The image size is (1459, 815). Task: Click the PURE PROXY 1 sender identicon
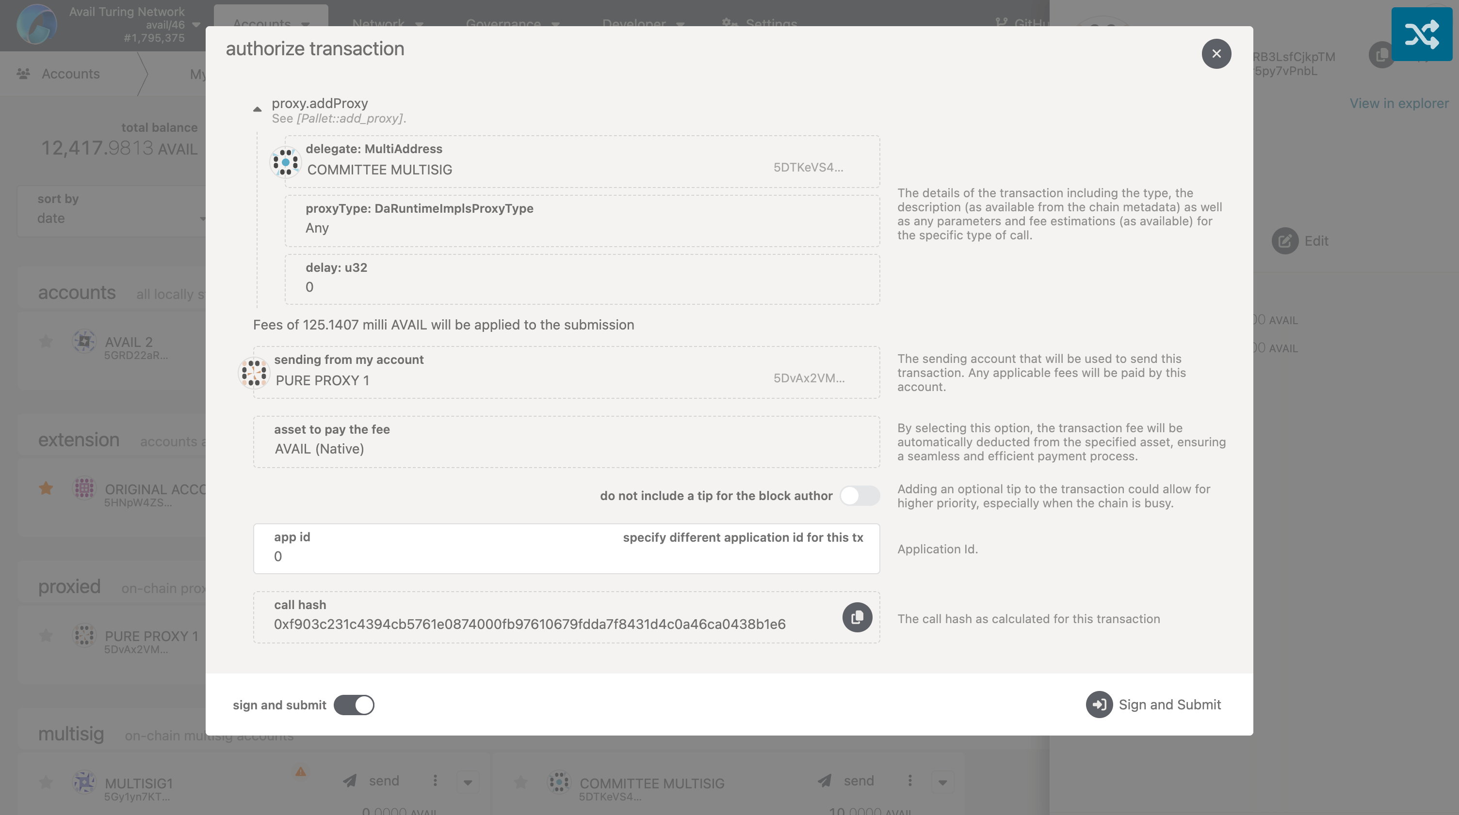coord(254,373)
